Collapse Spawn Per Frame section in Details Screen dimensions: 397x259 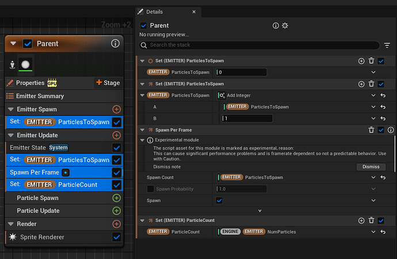click(x=142, y=130)
